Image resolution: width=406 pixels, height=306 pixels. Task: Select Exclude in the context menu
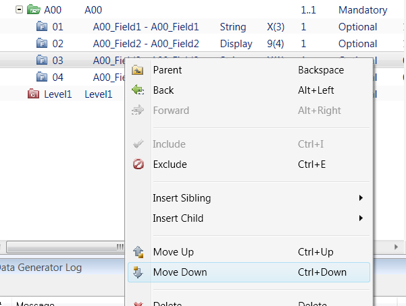pos(170,164)
